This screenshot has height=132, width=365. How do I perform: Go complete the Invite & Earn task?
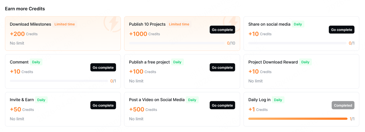(x=103, y=105)
